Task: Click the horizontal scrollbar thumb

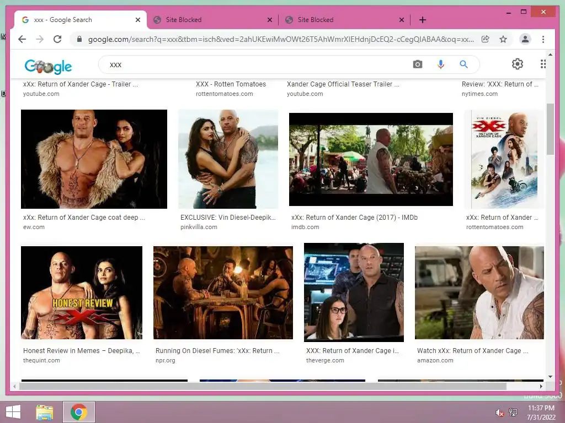Action: [263, 386]
